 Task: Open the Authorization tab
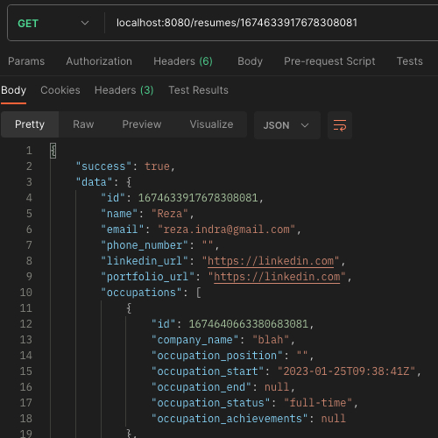[x=99, y=61]
